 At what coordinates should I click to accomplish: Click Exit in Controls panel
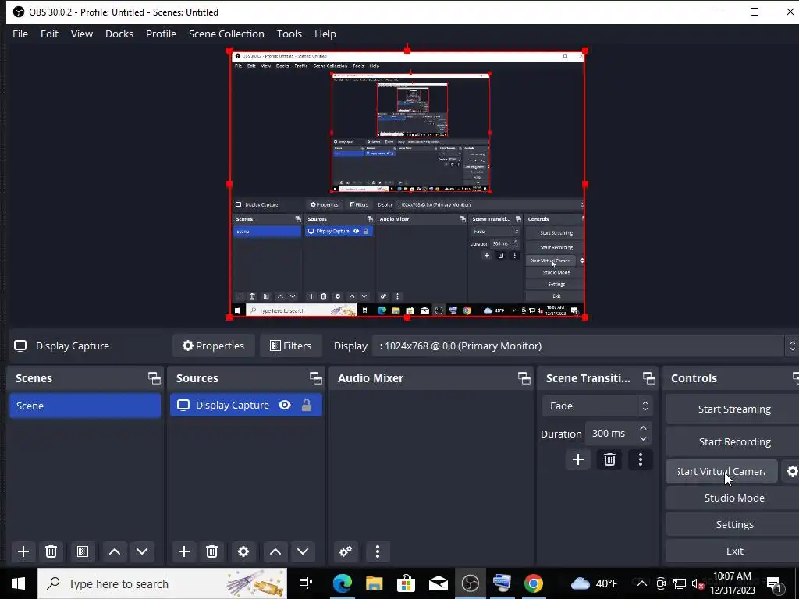click(x=733, y=551)
